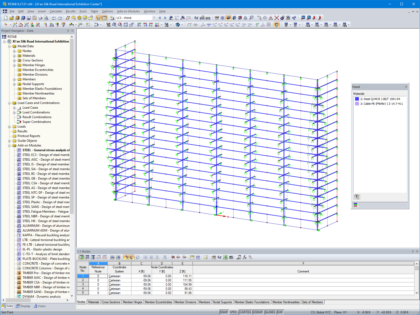Go to next load case arrow

pyautogui.click(x=165, y=18)
